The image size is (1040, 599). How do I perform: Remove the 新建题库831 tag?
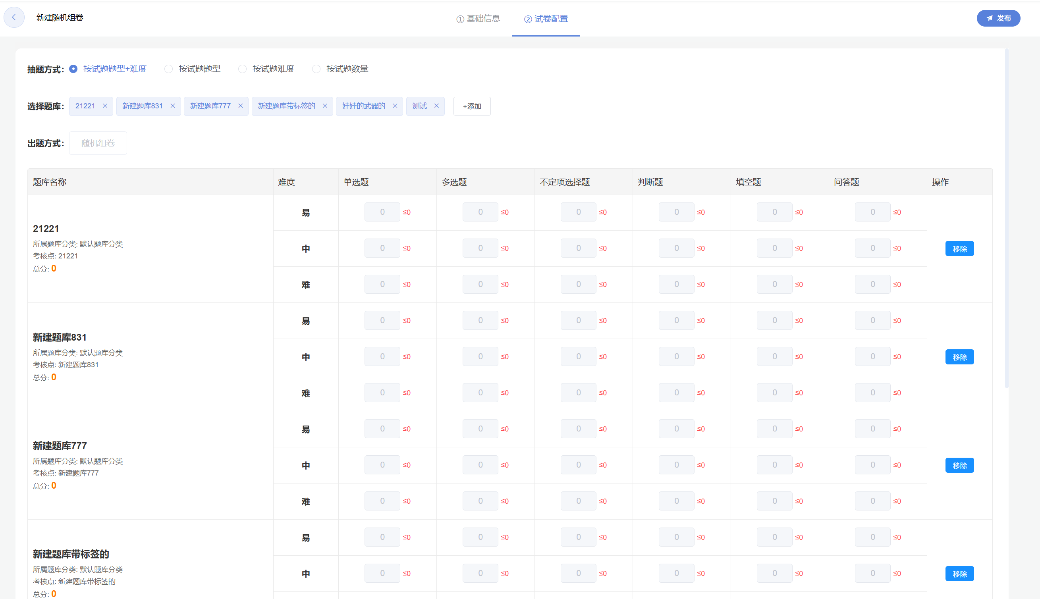[173, 106]
